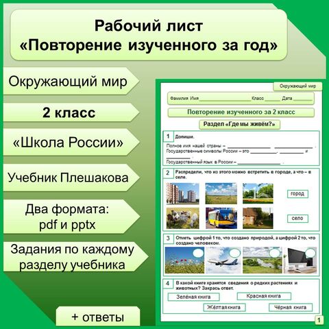Screen dimensions: 329x329
Task: Click the «Дата» blank field
Action: (x=302, y=100)
